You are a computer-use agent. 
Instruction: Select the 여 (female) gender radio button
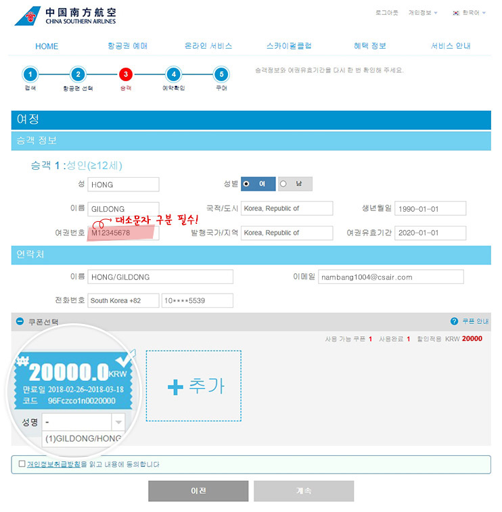tap(246, 184)
